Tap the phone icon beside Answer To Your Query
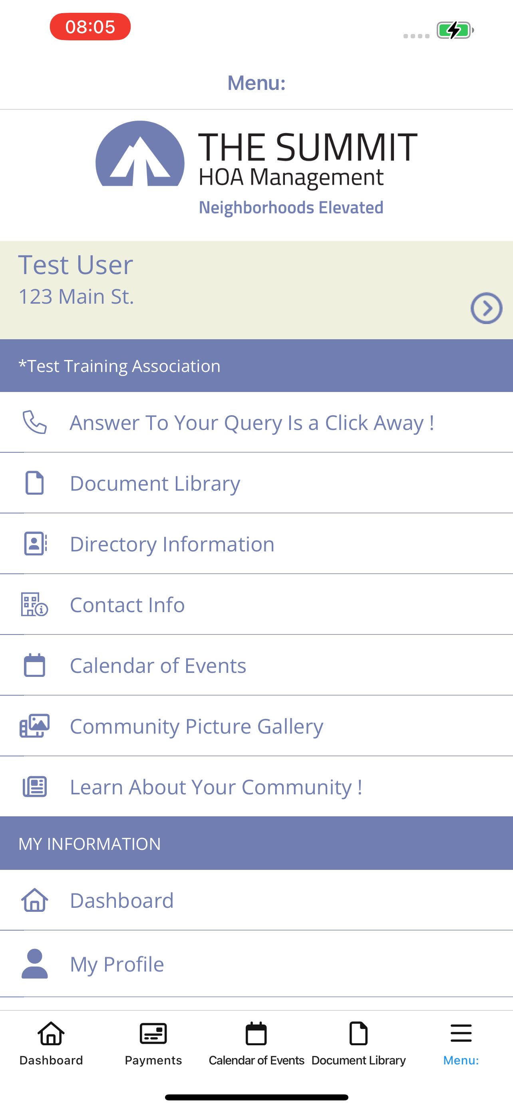The width and height of the screenshot is (513, 1110). pos(34,422)
